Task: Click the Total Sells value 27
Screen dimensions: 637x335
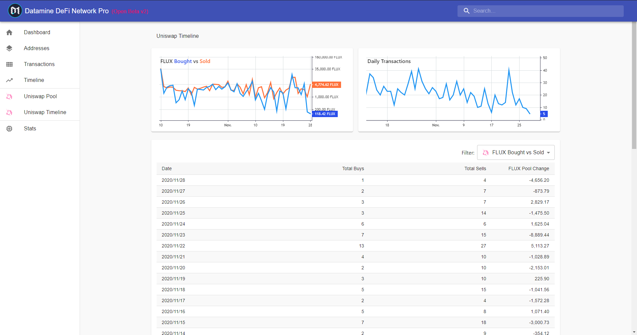Action: (483, 246)
